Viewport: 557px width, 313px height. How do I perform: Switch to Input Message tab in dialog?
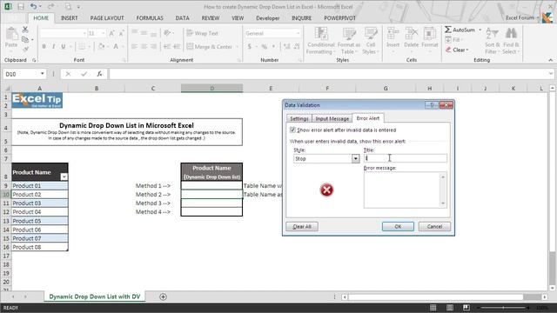pos(332,118)
